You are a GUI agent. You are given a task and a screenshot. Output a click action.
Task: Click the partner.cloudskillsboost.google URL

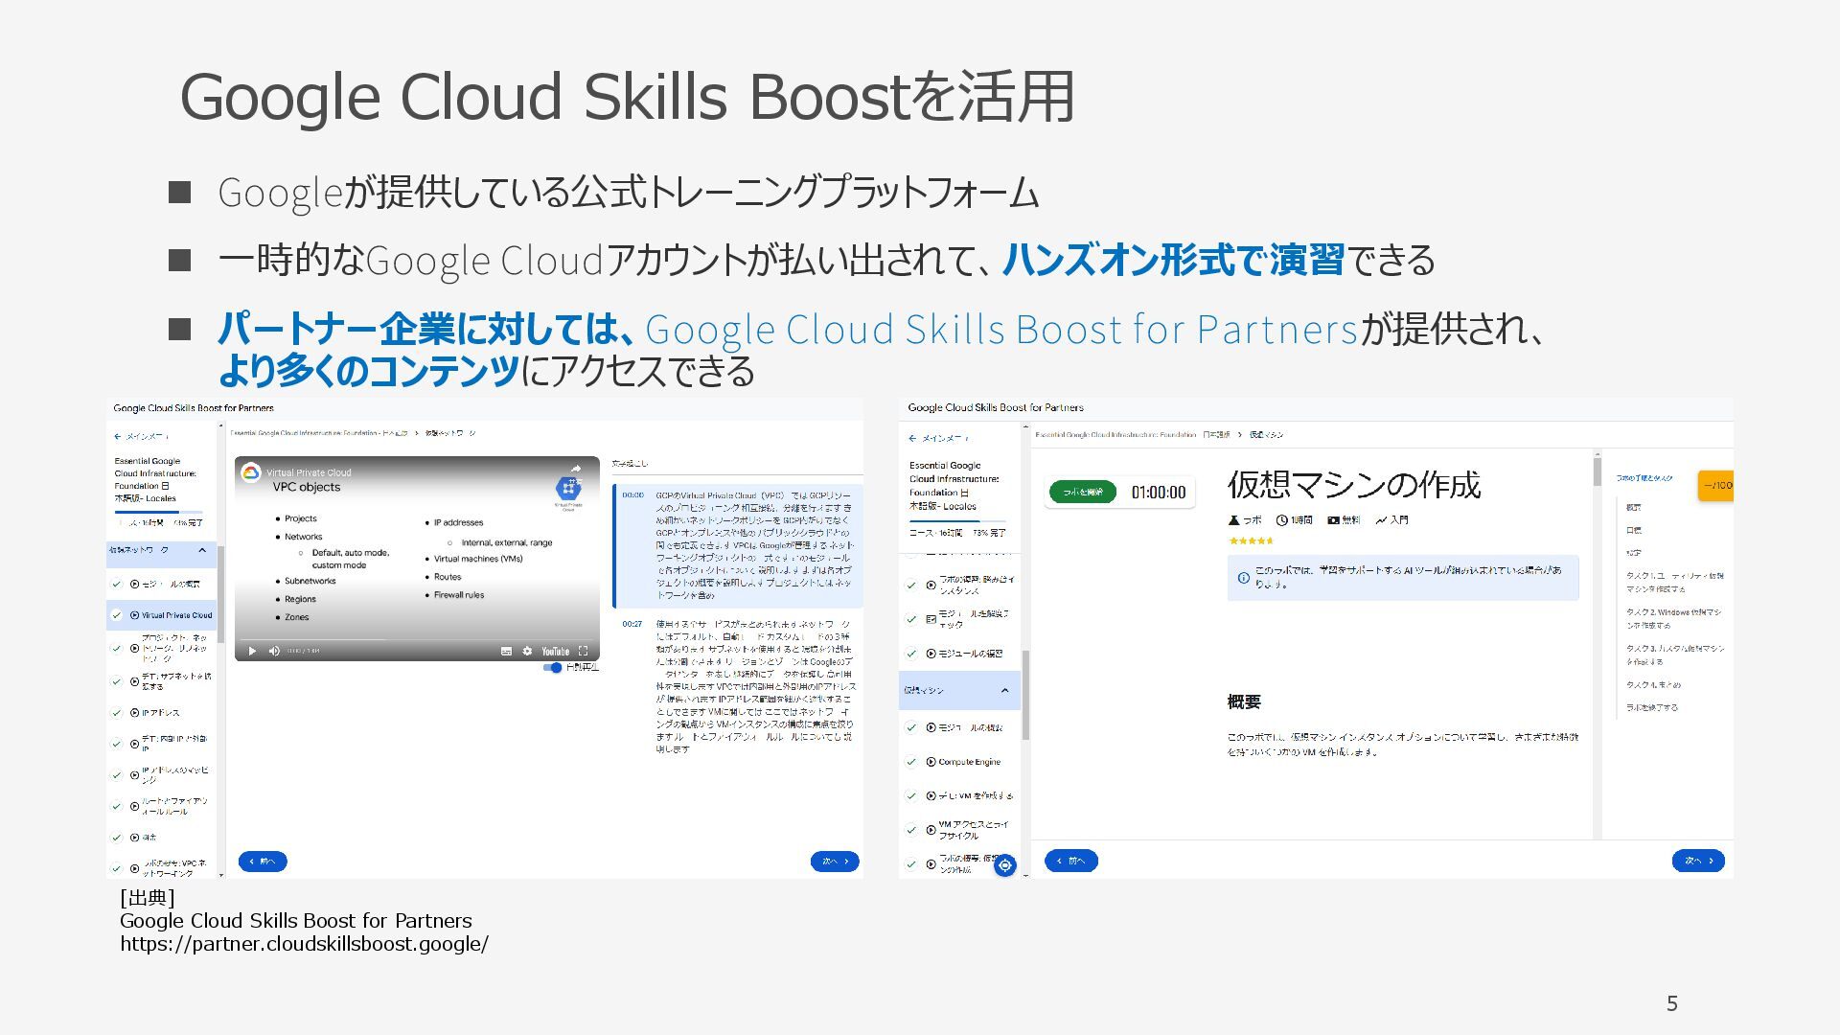click(304, 944)
